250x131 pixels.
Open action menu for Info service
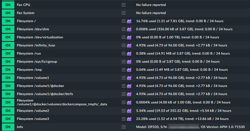124,127
